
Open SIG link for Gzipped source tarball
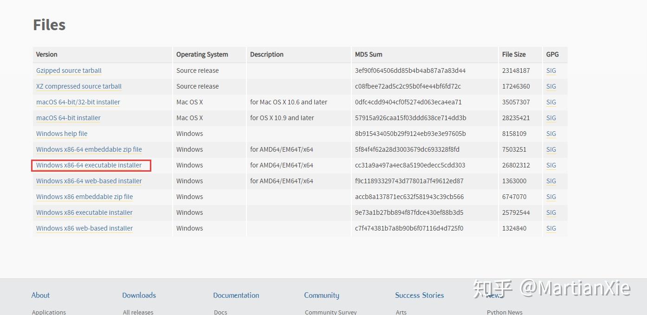click(x=551, y=71)
